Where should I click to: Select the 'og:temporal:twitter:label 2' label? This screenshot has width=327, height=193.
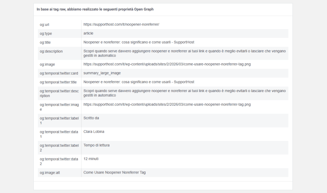pos(59,148)
